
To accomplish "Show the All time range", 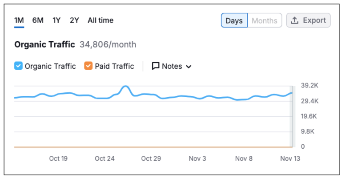I will click(x=100, y=20).
